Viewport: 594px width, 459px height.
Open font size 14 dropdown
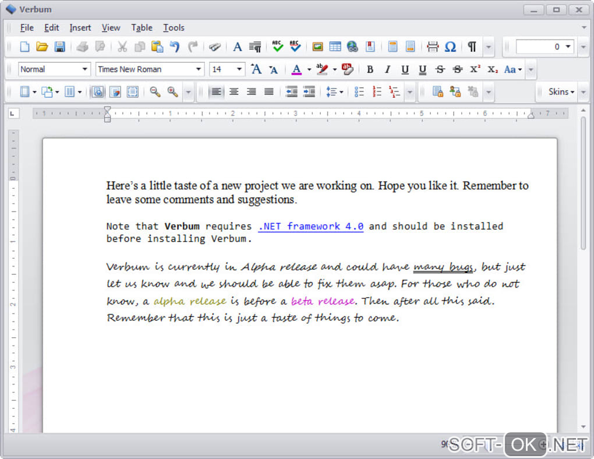[239, 69]
